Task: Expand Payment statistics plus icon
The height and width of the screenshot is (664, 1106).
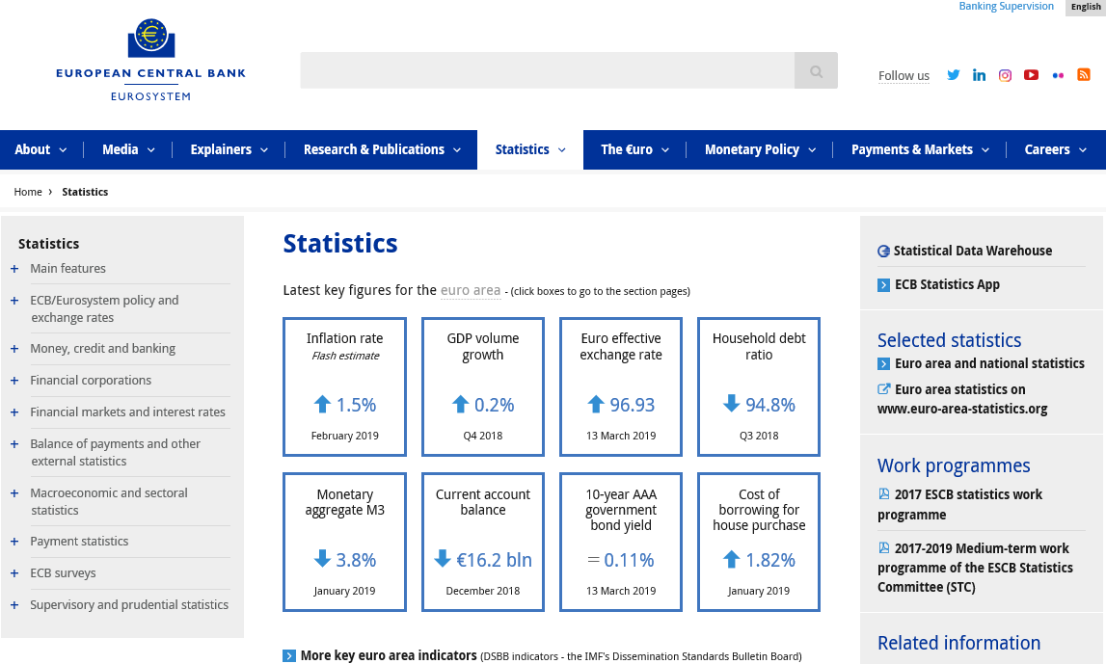Action: 14,542
